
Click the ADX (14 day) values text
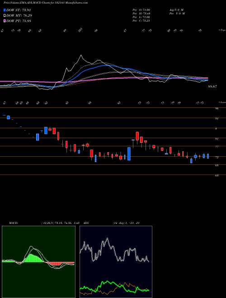(126, 223)
